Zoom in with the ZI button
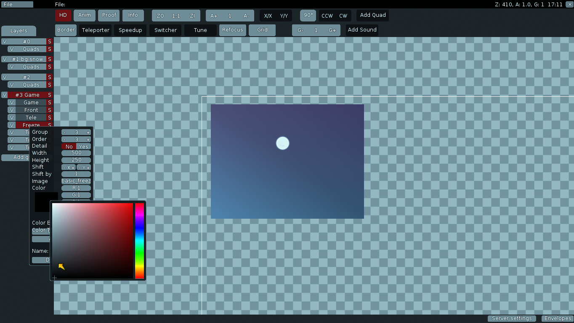Viewport: 574px width, 323px height. (x=192, y=16)
